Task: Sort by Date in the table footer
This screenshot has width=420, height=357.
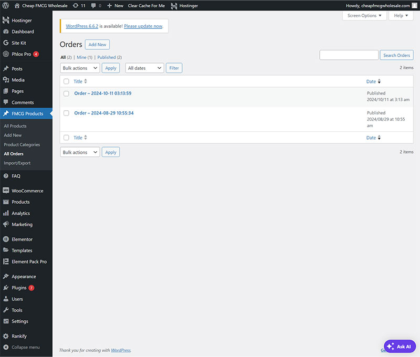Action: click(x=373, y=138)
